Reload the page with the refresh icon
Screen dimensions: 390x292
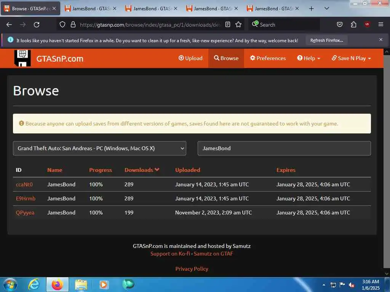(37, 25)
